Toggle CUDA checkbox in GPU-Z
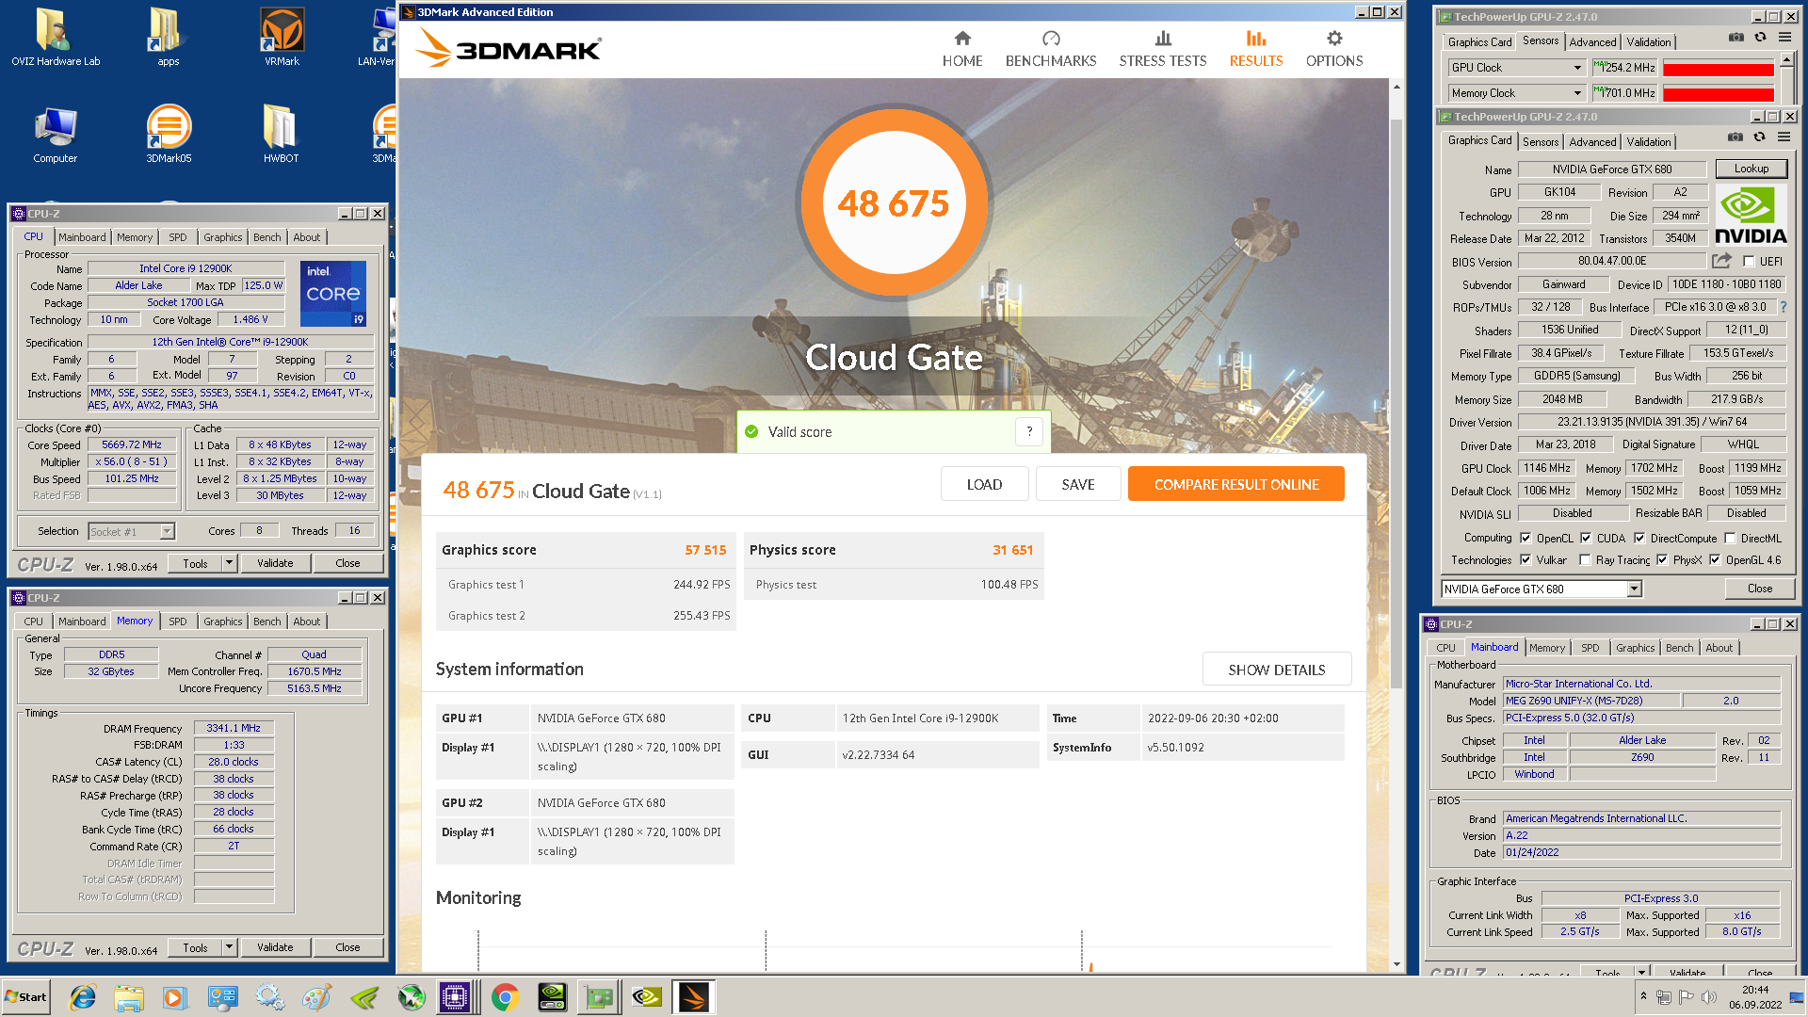 point(1586,539)
